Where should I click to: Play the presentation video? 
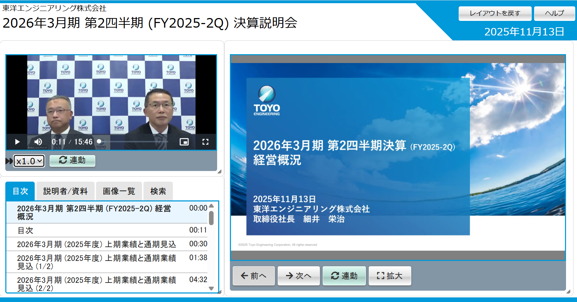17,142
